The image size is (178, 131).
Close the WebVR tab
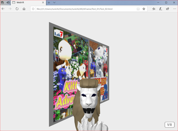(x=43, y=2)
